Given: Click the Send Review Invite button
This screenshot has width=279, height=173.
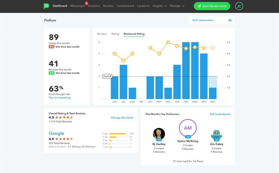Looking at the screenshot, I should click(212, 6).
